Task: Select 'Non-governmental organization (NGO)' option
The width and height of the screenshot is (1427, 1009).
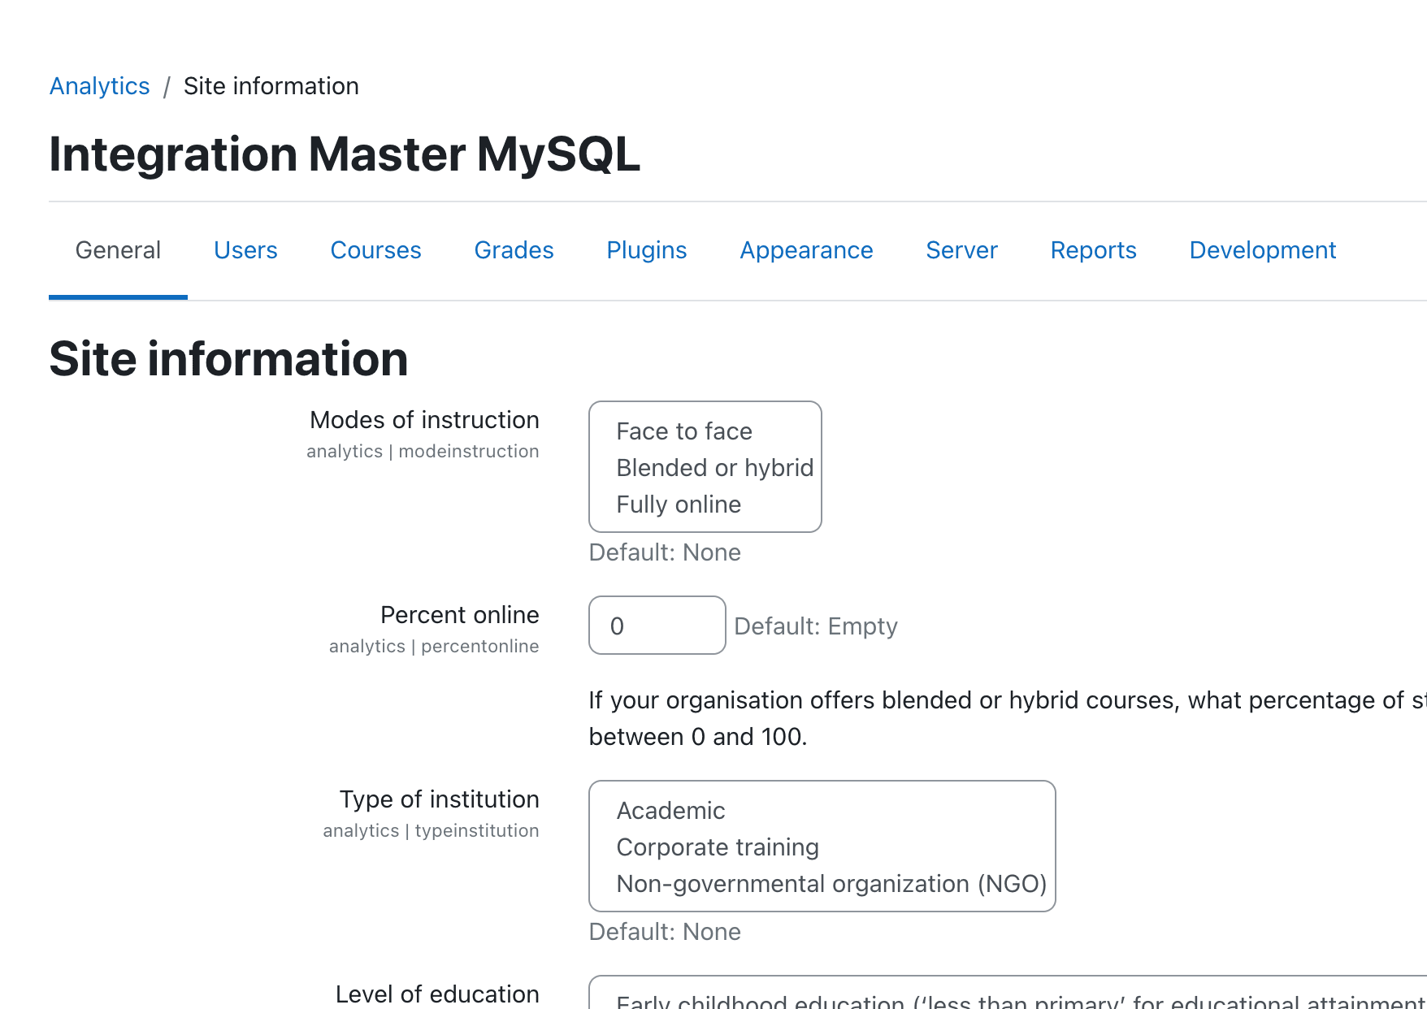Action: point(831,884)
